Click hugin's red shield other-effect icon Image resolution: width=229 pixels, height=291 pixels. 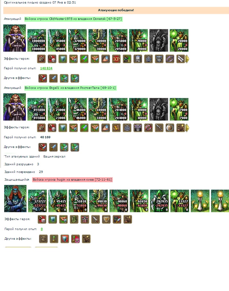[x=65, y=239]
